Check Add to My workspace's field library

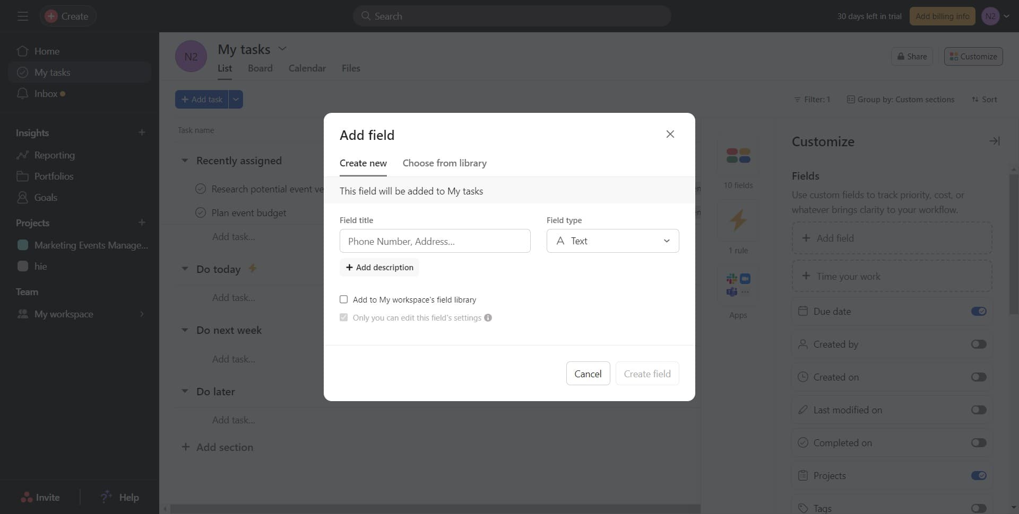click(344, 299)
